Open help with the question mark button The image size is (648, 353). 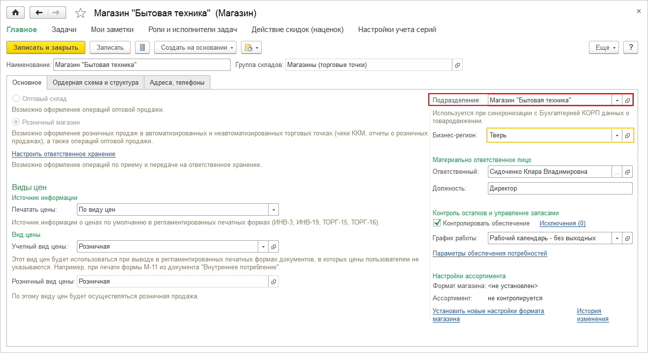631,47
